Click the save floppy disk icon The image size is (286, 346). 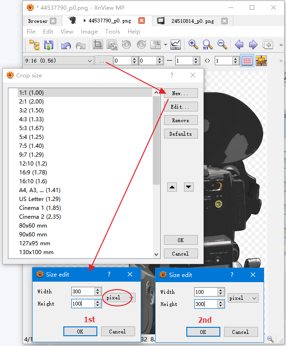[x=49, y=45]
